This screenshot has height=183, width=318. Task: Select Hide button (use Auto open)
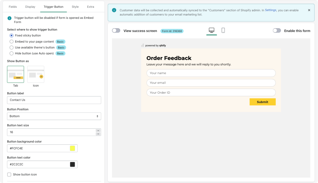click(x=11, y=54)
